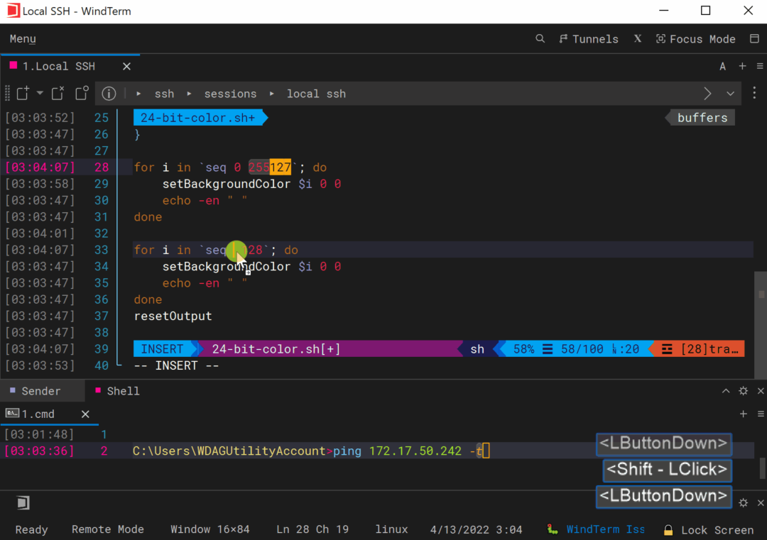This screenshot has width=767, height=540.
Task: Click the search magnifier icon
Action: click(540, 38)
